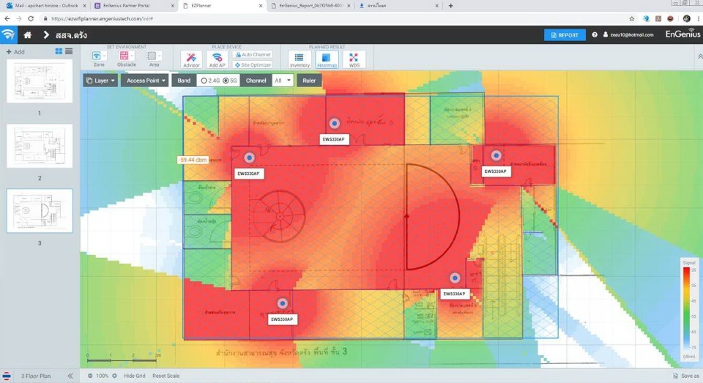Image resolution: width=703 pixels, height=383 pixels.
Task: Reload the browser page
Action: coord(31,18)
